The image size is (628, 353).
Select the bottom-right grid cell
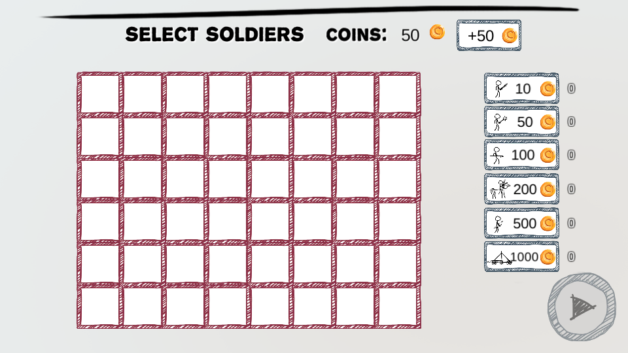[398, 307]
